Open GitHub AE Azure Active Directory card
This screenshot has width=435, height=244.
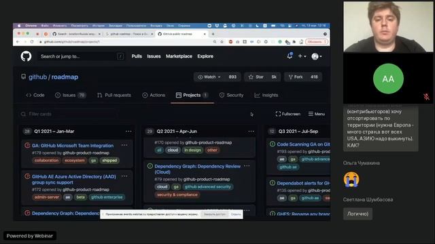pyautogui.click(x=74, y=179)
